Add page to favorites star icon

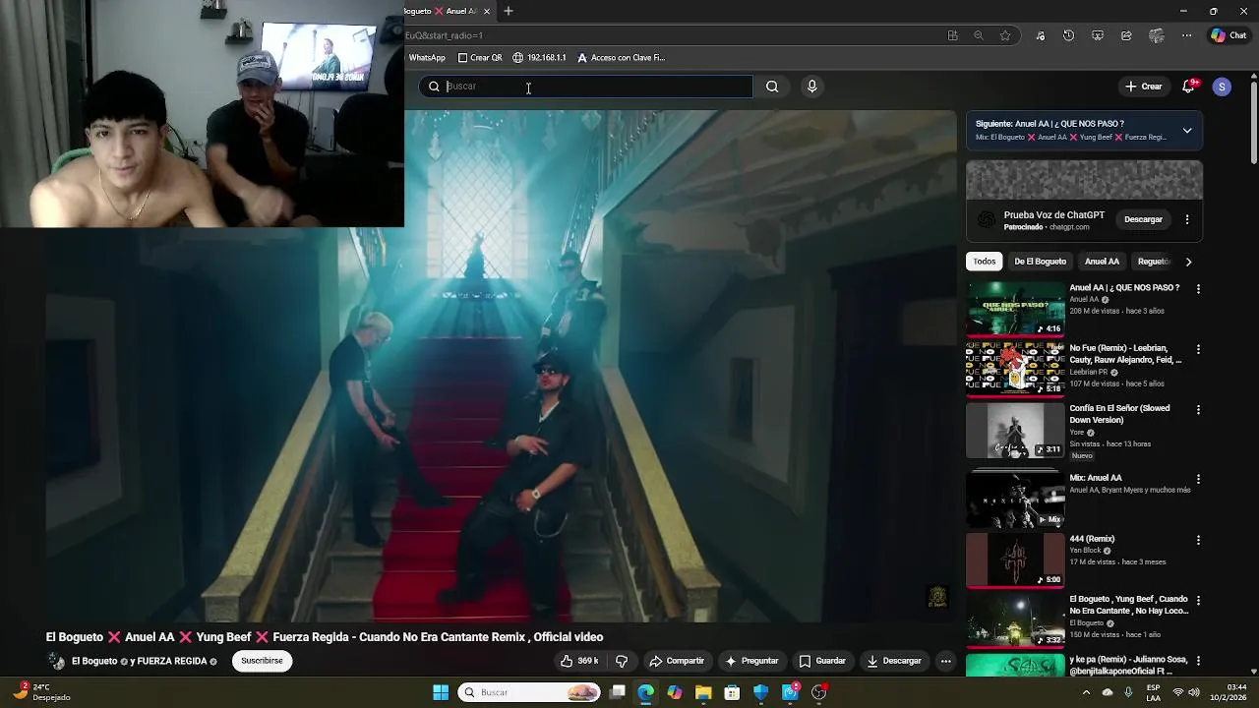[x=1004, y=35]
